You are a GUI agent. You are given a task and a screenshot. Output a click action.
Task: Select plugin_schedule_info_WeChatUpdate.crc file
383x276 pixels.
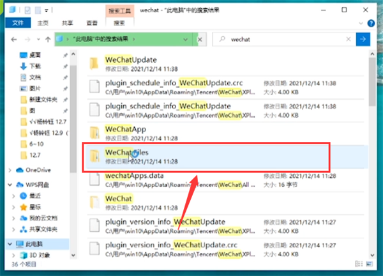[226, 88]
